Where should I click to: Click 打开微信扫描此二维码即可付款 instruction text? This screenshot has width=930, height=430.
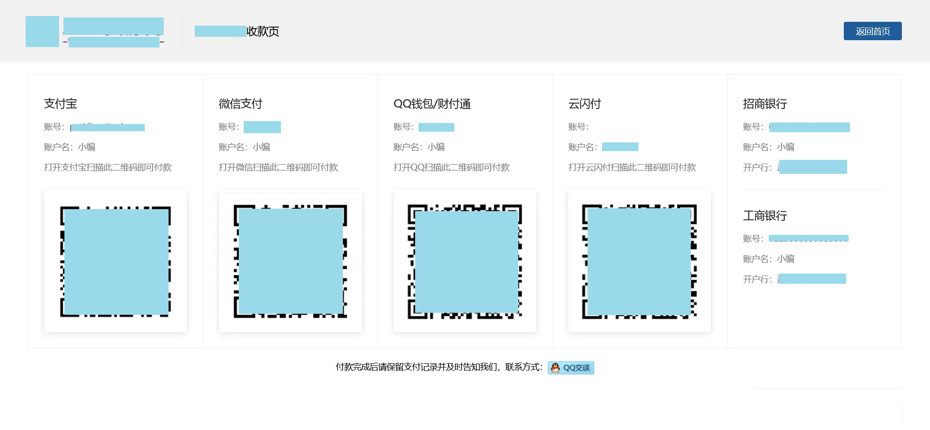tap(278, 167)
